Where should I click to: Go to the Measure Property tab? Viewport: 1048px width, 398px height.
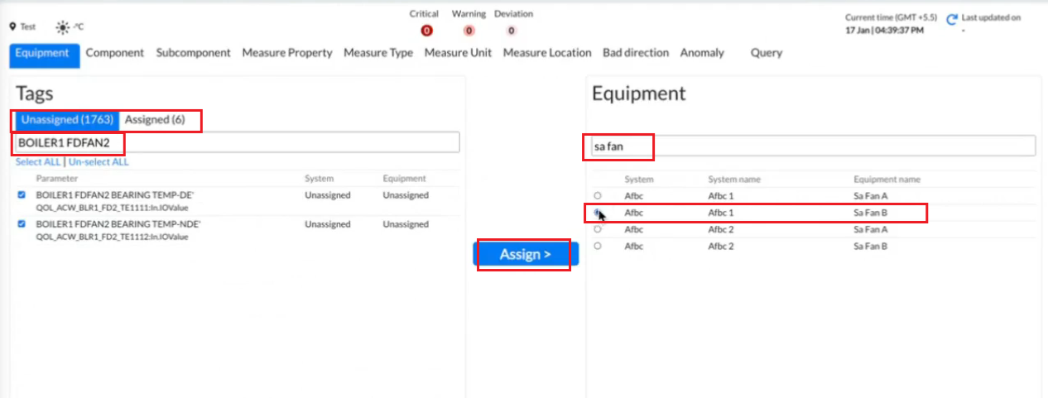286,53
